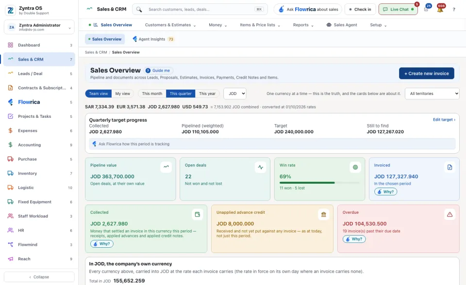This screenshot has width=466, height=285.
Task: Open Live Chat
Action: [x=398, y=10]
